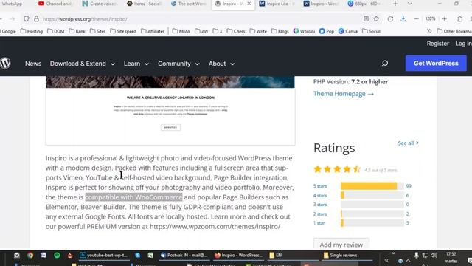
Task: Switch to the Channel analytics YouTube tab
Action: tap(55, 4)
